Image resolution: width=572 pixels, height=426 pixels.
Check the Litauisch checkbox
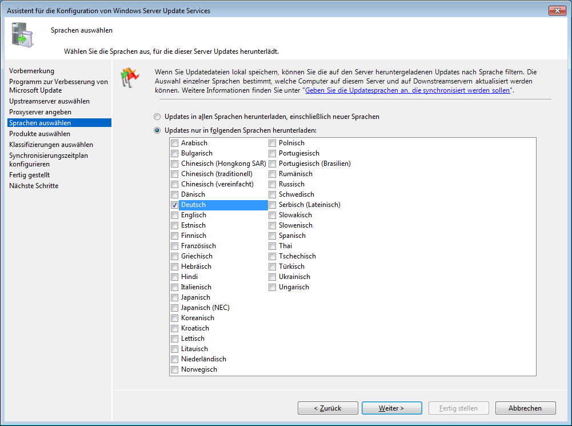[175, 349]
